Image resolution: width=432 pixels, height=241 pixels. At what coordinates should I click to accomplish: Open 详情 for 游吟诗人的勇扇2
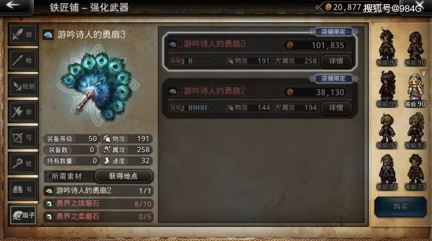click(336, 108)
